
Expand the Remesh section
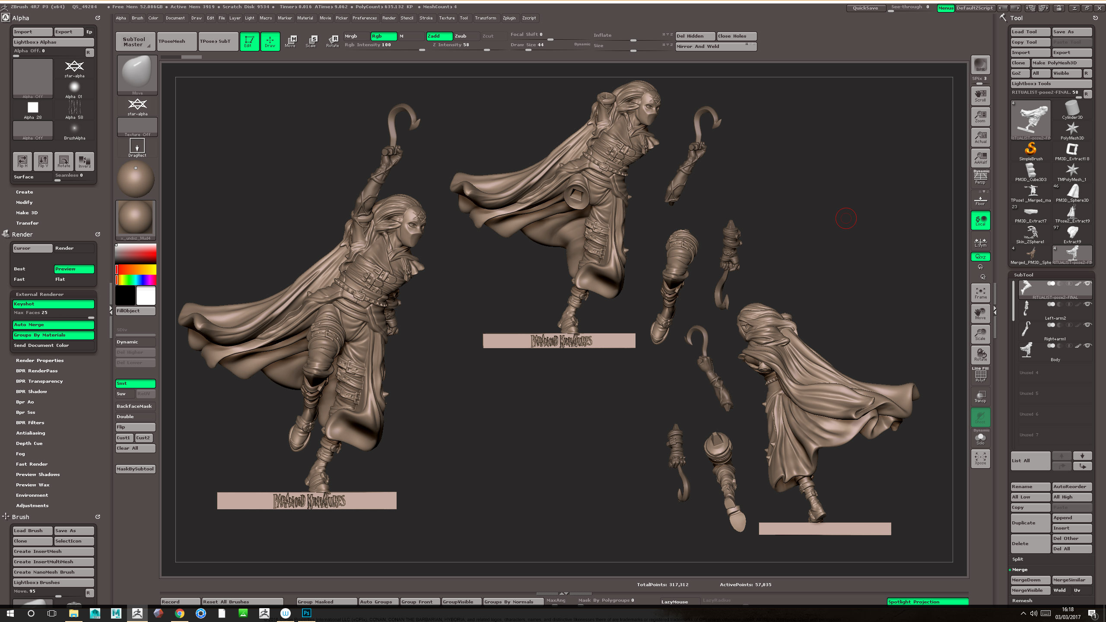coord(1022,601)
